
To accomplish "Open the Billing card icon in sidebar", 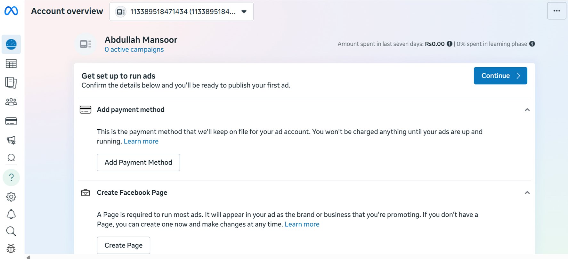I will click(x=11, y=121).
